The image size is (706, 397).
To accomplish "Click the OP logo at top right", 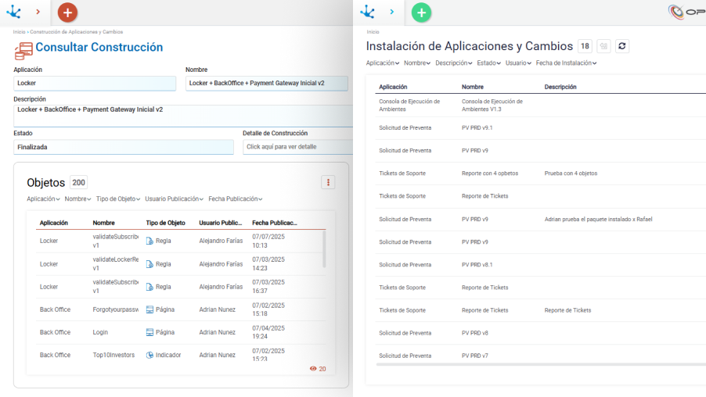I will [x=686, y=13].
